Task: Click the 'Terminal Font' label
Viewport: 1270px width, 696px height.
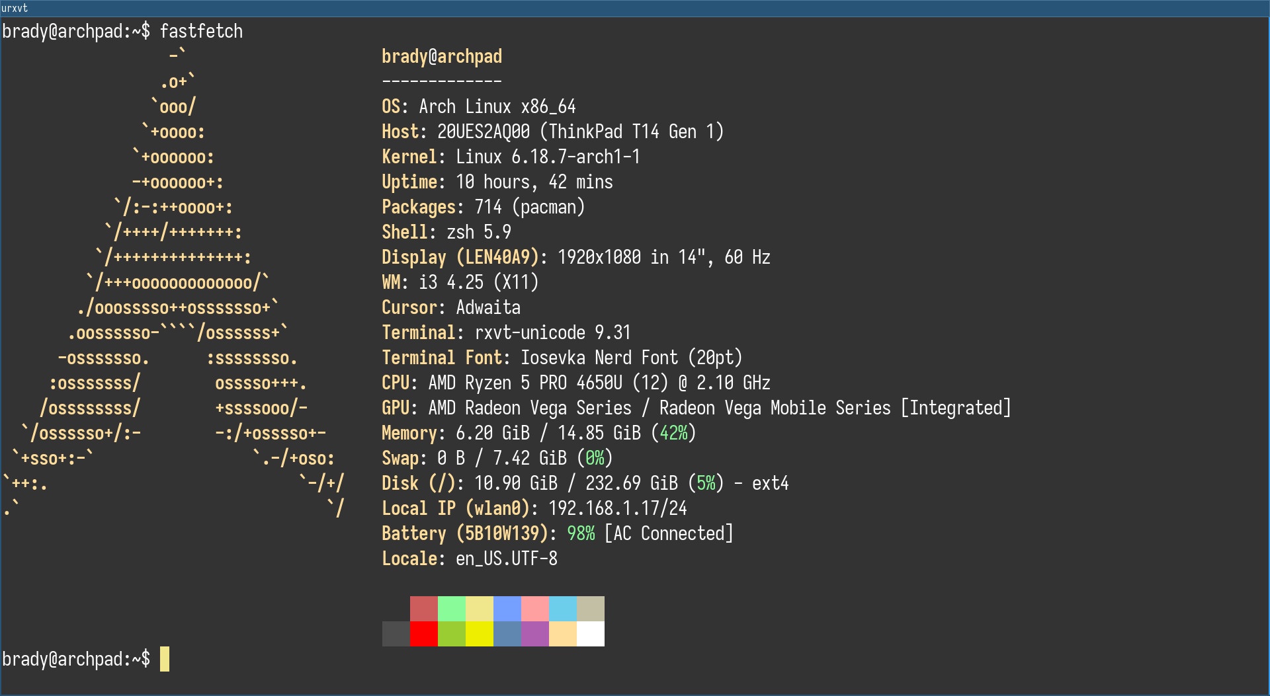Action: click(442, 358)
